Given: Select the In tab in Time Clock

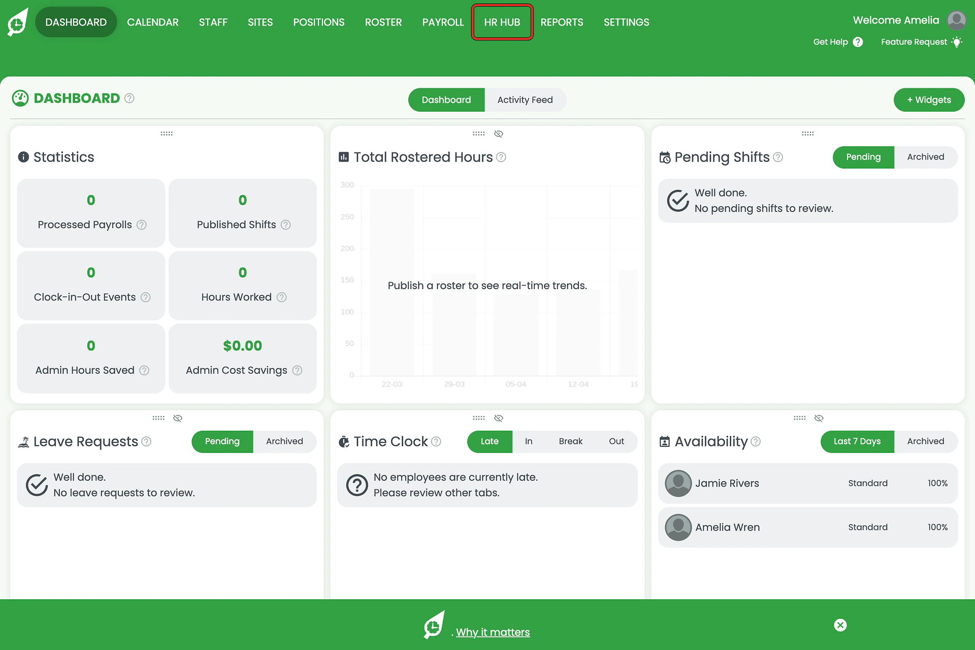Looking at the screenshot, I should click(529, 441).
